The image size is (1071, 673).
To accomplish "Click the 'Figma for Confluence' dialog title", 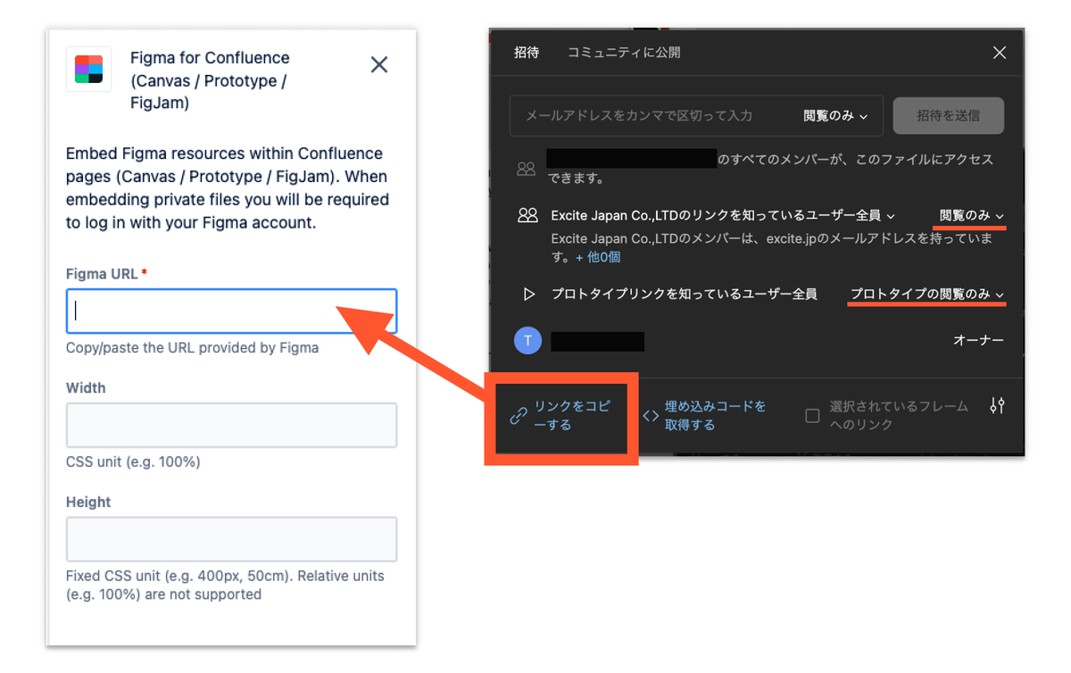I will 210,80.
